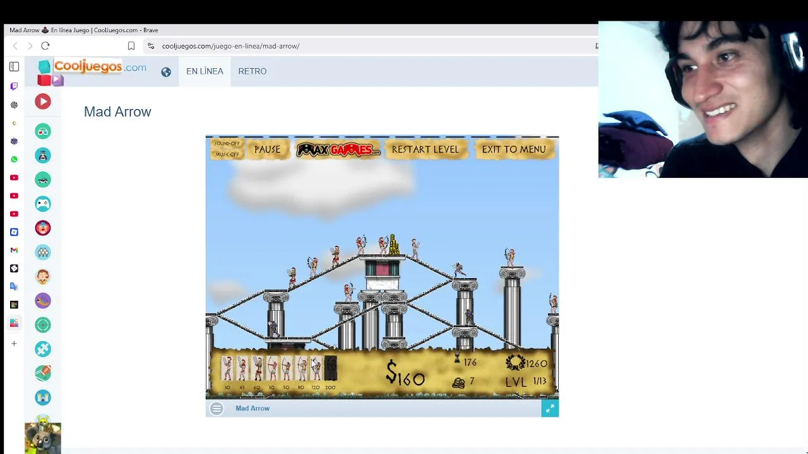Open the Cooljuegos.com home logo
The height and width of the screenshot is (454, 808).
point(92,72)
